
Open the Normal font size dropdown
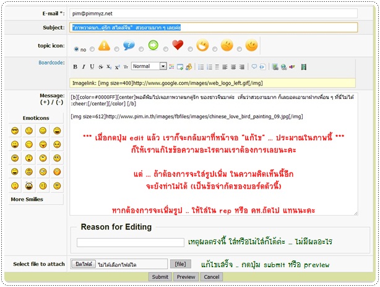point(163,67)
